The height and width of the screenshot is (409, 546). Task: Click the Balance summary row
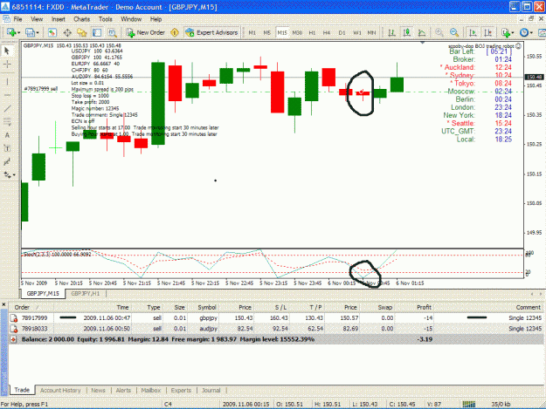click(275, 339)
